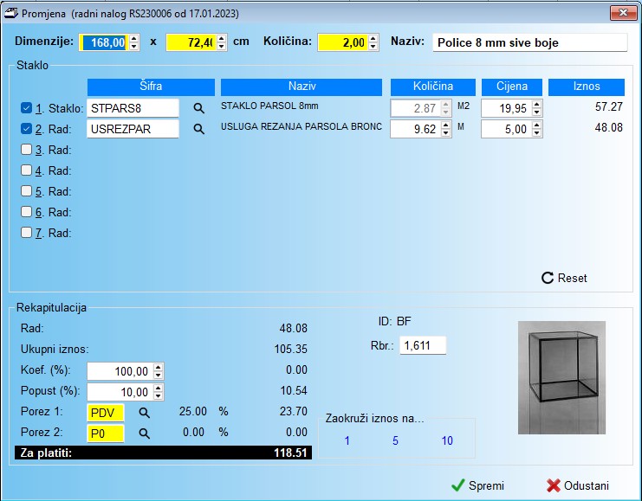
Task: Uncheck the 2. Rad checkbox
Action: [x=27, y=129]
